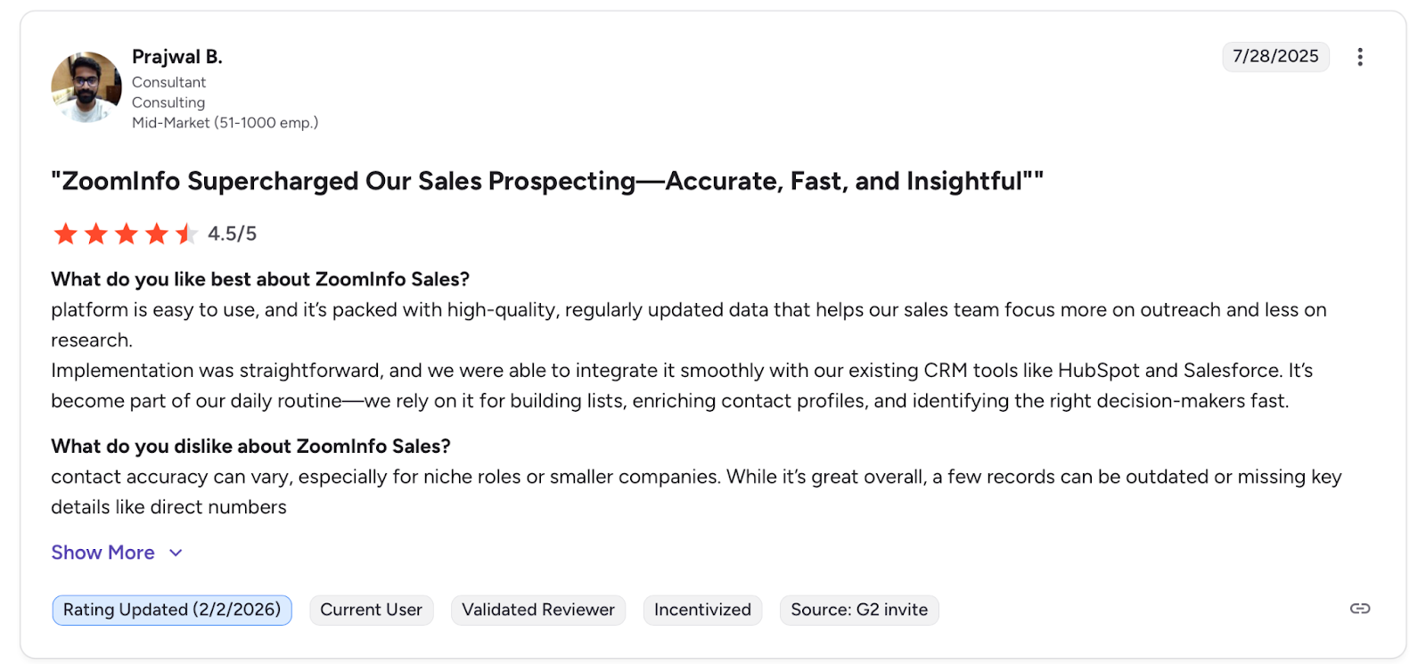Select the Rating Updated (2/2/2026) tag
Image resolution: width=1426 pixels, height=664 pixels.
[172, 610]
